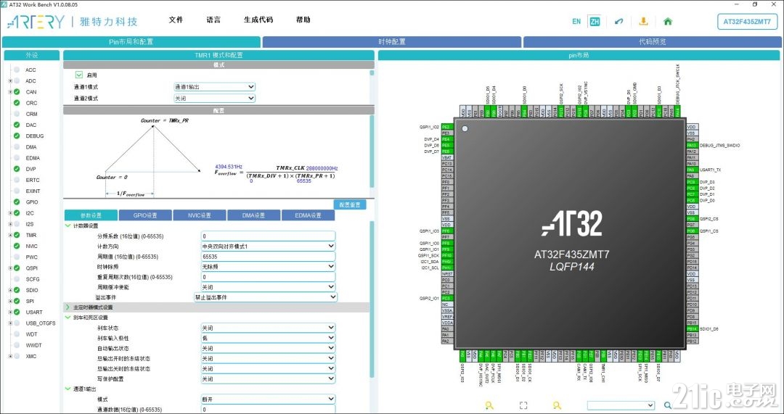784x414 pixels.
Task: Click the CAN green status icon
Action: 17,92
